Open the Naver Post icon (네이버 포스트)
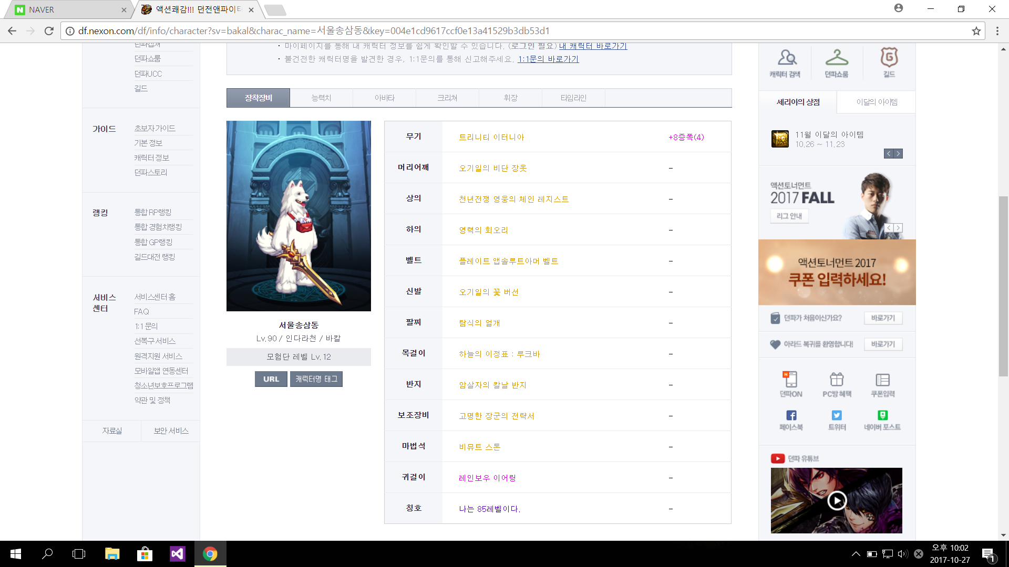The width and height of the screenshot is (1009, 567). click(x=882, y=415)
